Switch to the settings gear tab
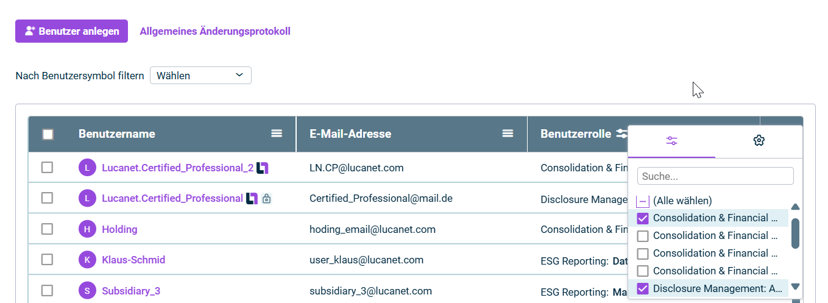The height and width of the screenshot is (303, 828). [x=759, y=141]
